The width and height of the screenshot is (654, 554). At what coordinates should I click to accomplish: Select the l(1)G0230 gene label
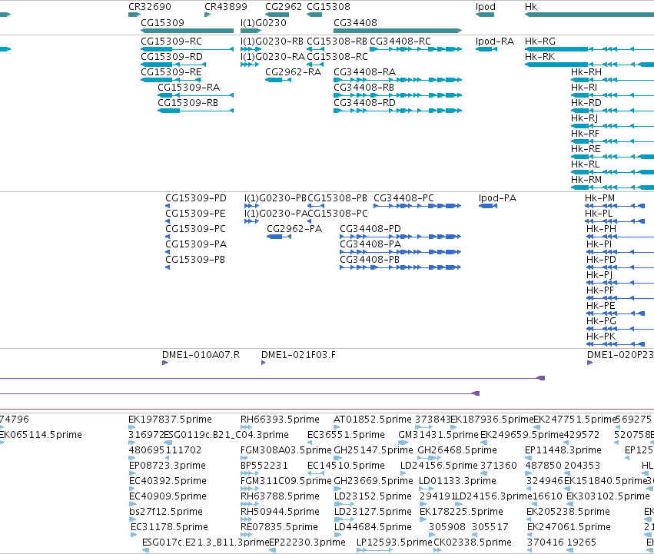click(x=263, y=22)
